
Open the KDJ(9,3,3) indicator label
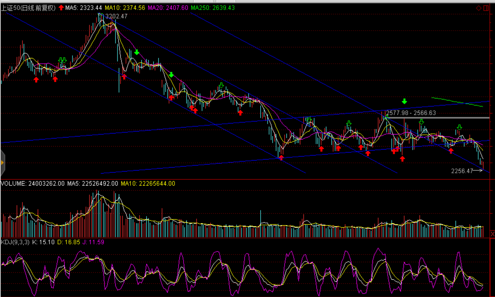[x=15, y=242]
